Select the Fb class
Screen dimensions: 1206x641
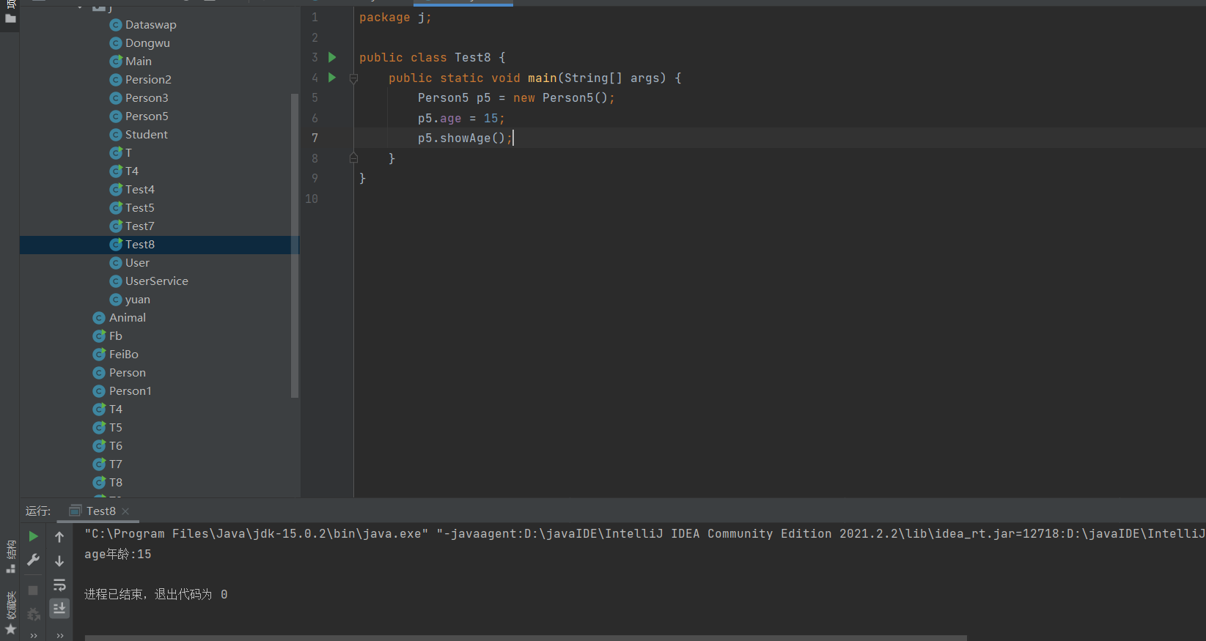click(116, 336)
